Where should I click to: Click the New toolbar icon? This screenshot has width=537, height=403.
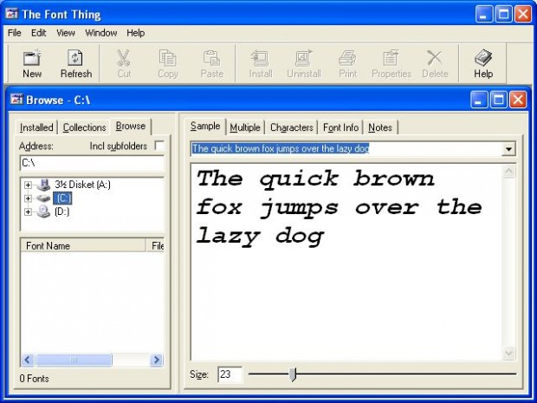click(x=32, y=57)
